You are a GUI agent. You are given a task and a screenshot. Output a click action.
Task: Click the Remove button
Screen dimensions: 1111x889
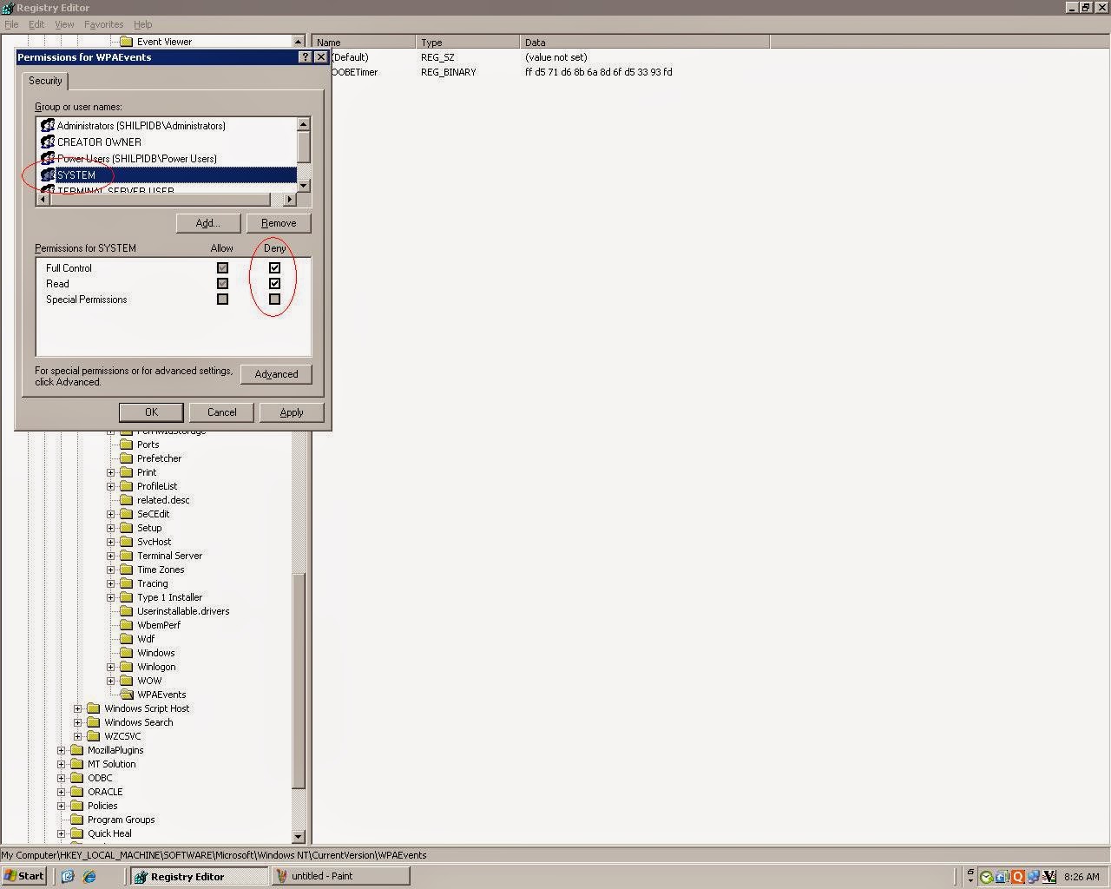pos(279,223)
